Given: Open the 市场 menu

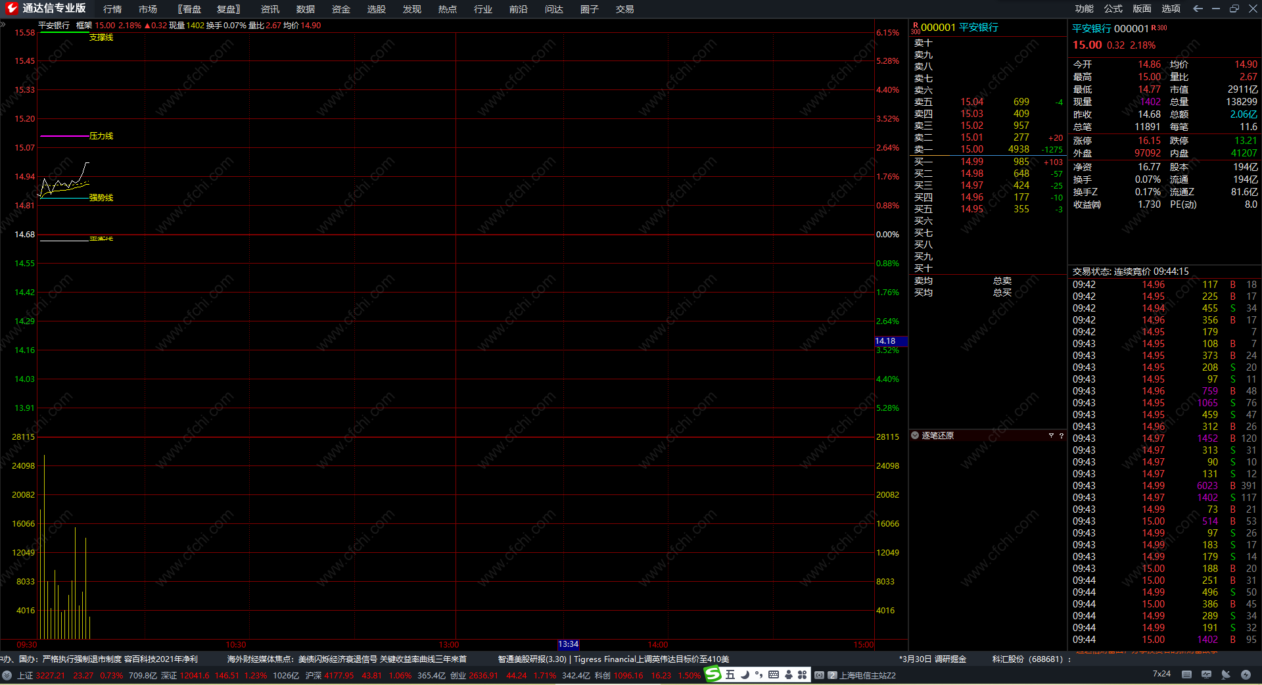Looking at the screenshot, I should pos(148,9).
